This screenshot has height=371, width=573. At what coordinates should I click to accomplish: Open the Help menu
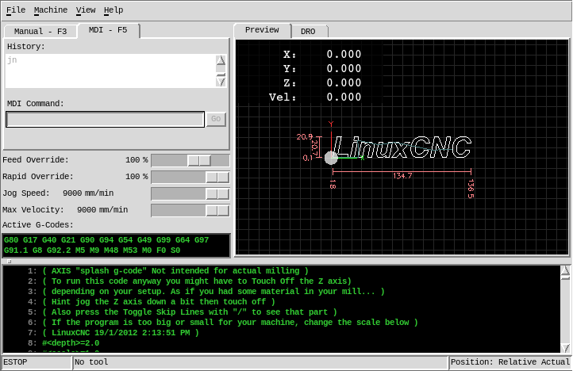pyautogui.click(x=113, y=10)
